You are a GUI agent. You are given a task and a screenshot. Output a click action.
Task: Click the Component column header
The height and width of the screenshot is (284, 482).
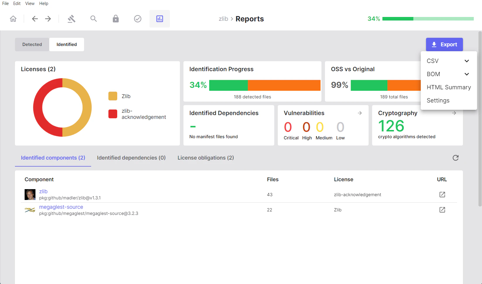(39, 179)
